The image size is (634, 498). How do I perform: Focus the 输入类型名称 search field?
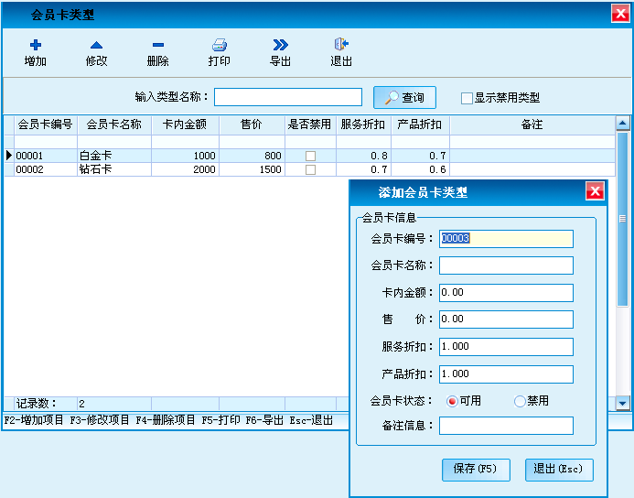288,97
